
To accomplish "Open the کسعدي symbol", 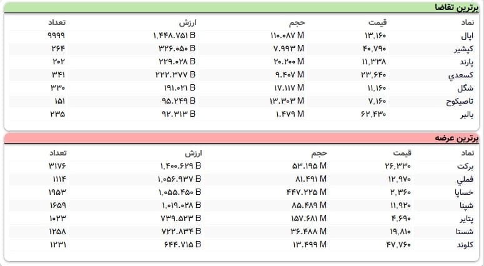I will (x=462, y=75).
